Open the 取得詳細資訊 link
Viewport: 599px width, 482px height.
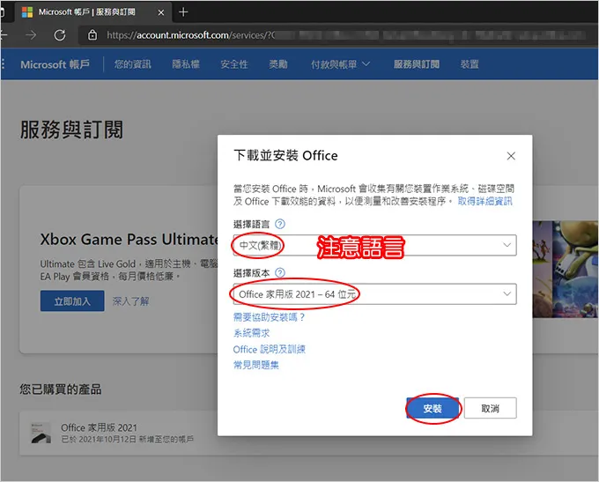(485, 201)
